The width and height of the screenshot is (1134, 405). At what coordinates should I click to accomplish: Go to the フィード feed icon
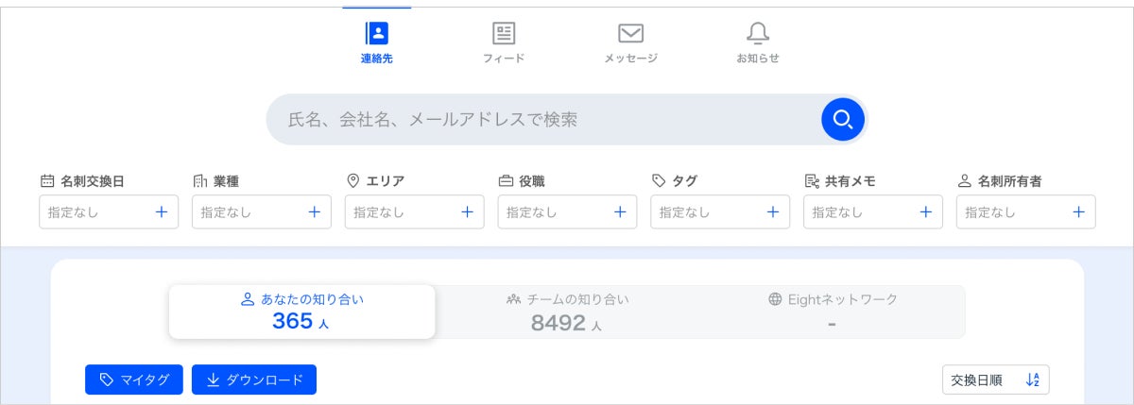pos(504,35)
